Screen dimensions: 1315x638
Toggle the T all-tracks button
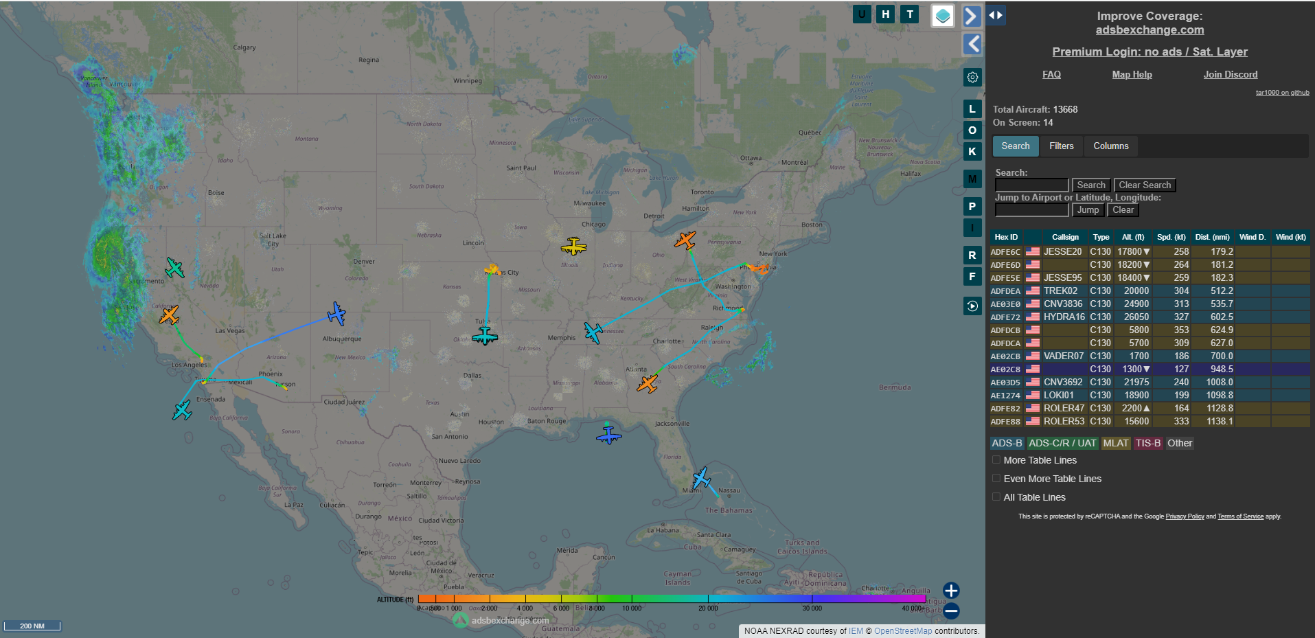point(910,14)
